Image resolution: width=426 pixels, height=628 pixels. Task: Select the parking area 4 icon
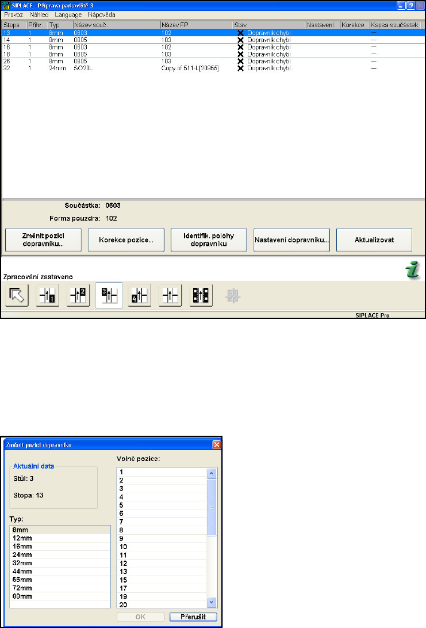(x=140, y=295)
